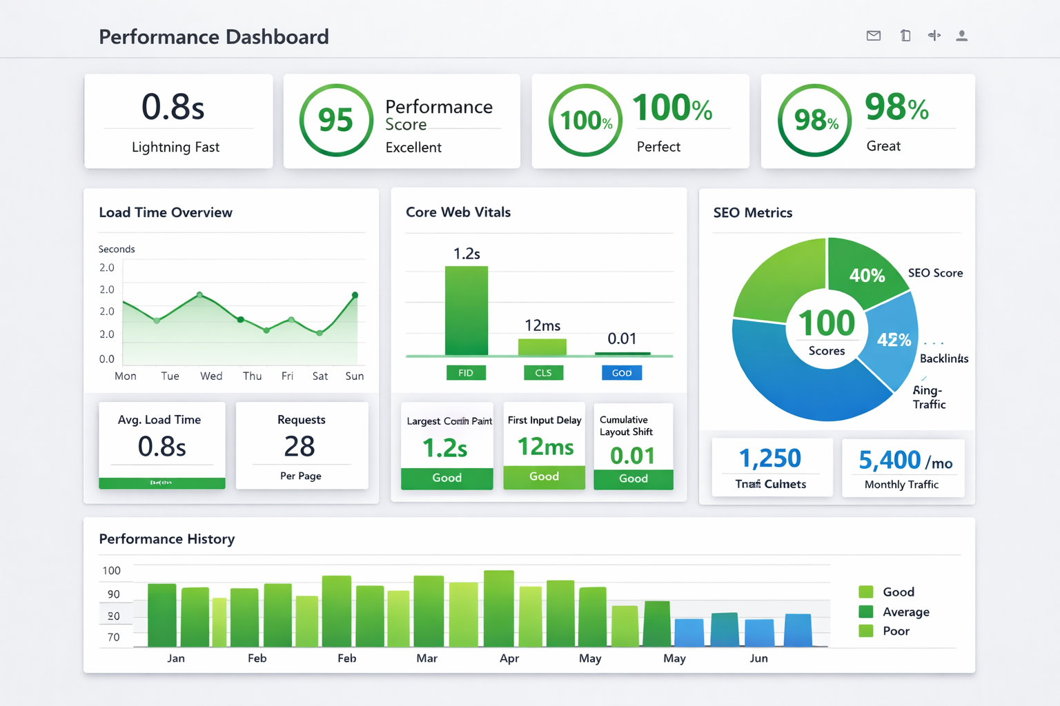
Task: Click the Monthly Traffic label
Action: pyautogui.click(x=901, y=485)
